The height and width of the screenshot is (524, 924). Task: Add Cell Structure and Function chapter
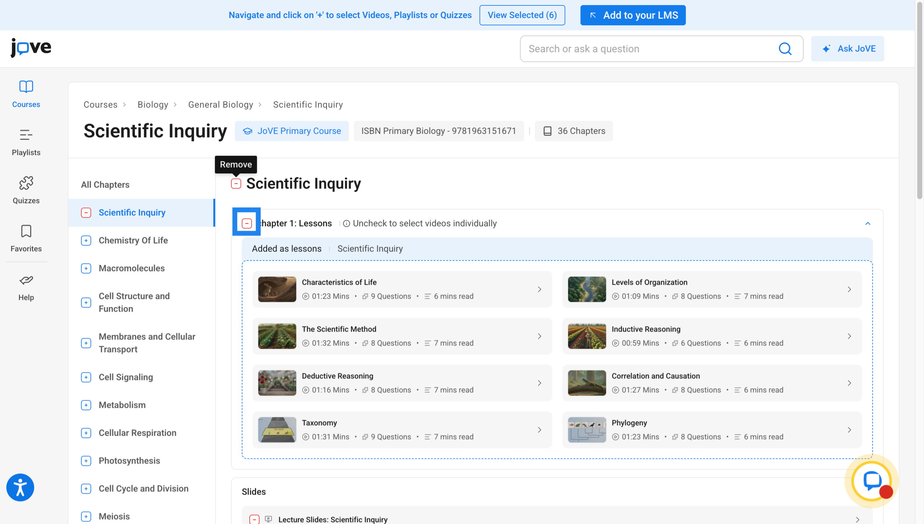click(x=86, y=303)
